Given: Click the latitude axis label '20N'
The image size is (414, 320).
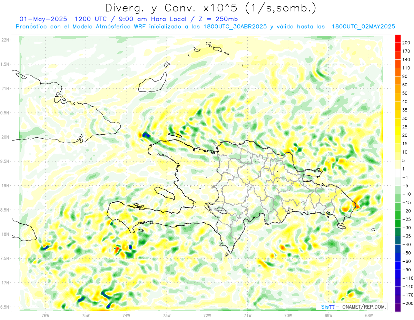Looking at the screenshot, I should [x=5, y=137].
